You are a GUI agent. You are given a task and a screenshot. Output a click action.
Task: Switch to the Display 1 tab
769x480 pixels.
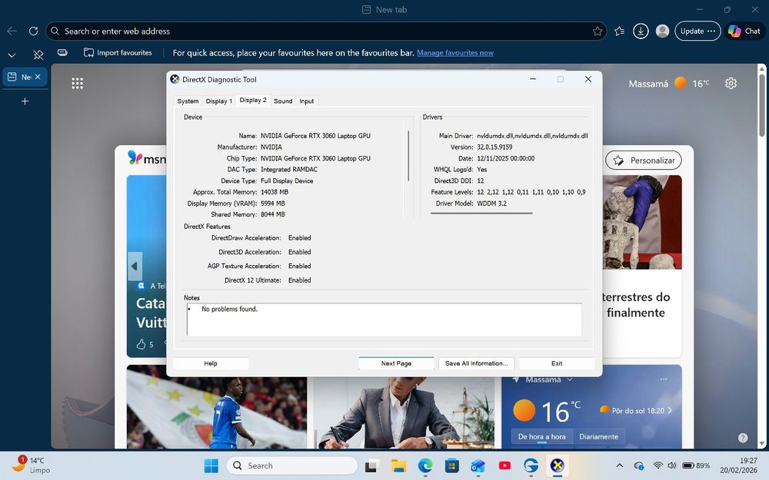218,101
